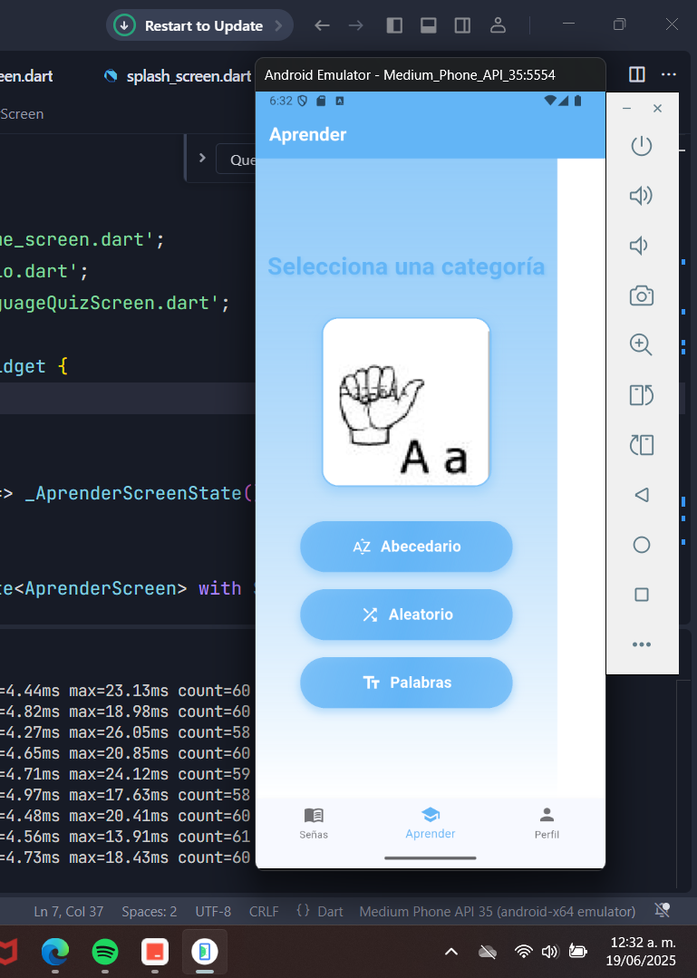
Task: Tap the Abecedario category button
Action: point(406,547)
